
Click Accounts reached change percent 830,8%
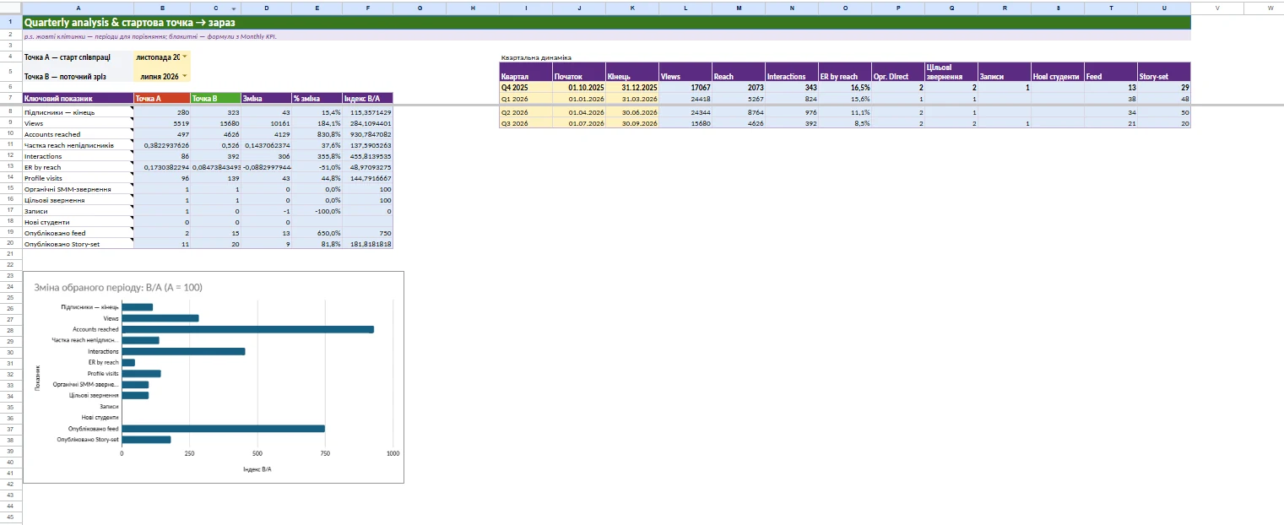317,134
